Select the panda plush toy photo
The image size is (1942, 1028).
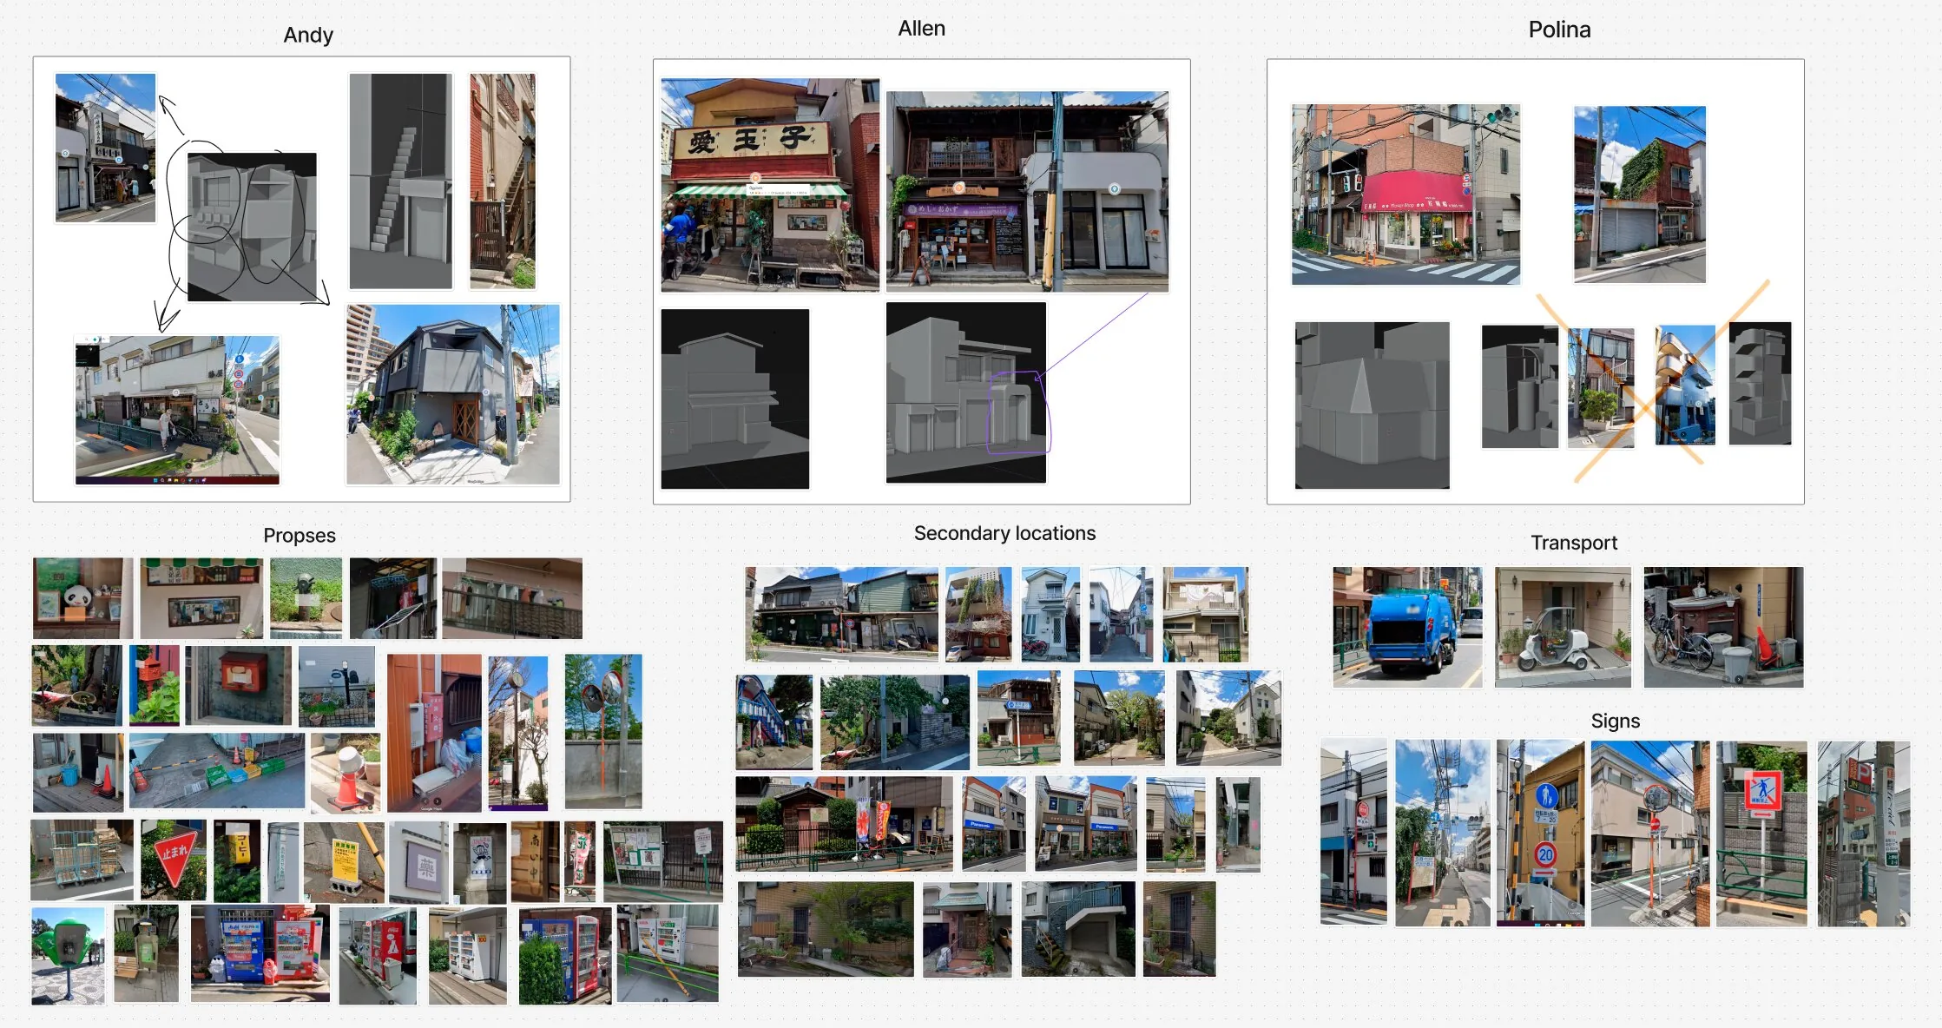pyautogui.click(x=82, y=598)
